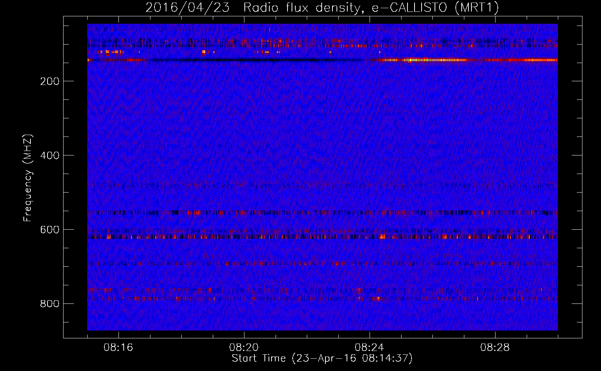Click the 08:20 time tick label
The height and width of the screenshot is (371, 601).
click(244, 348)
